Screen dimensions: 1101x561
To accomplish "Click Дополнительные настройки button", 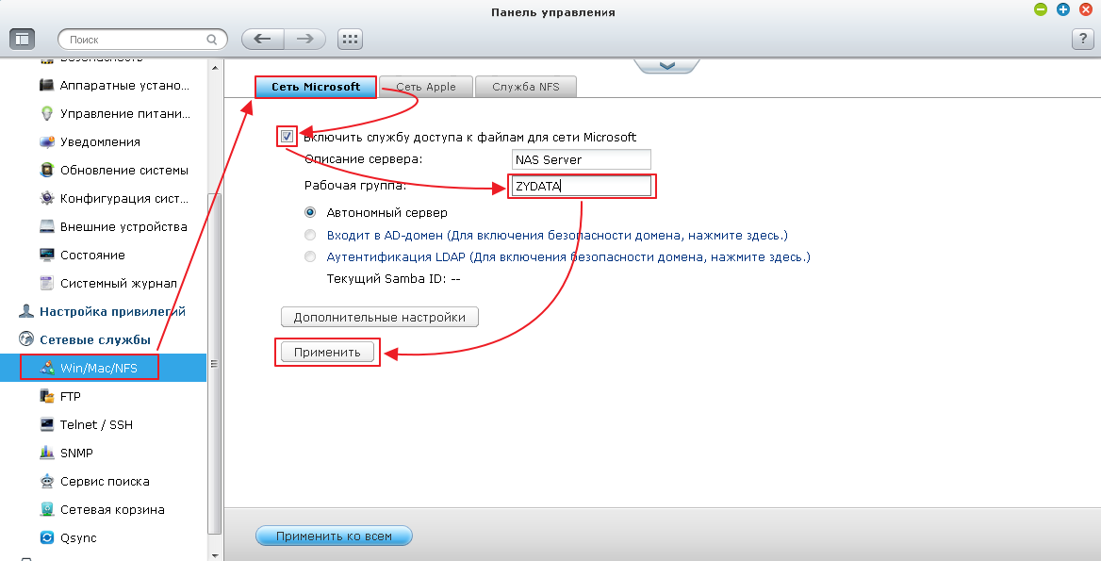I will tap(379, 318).
